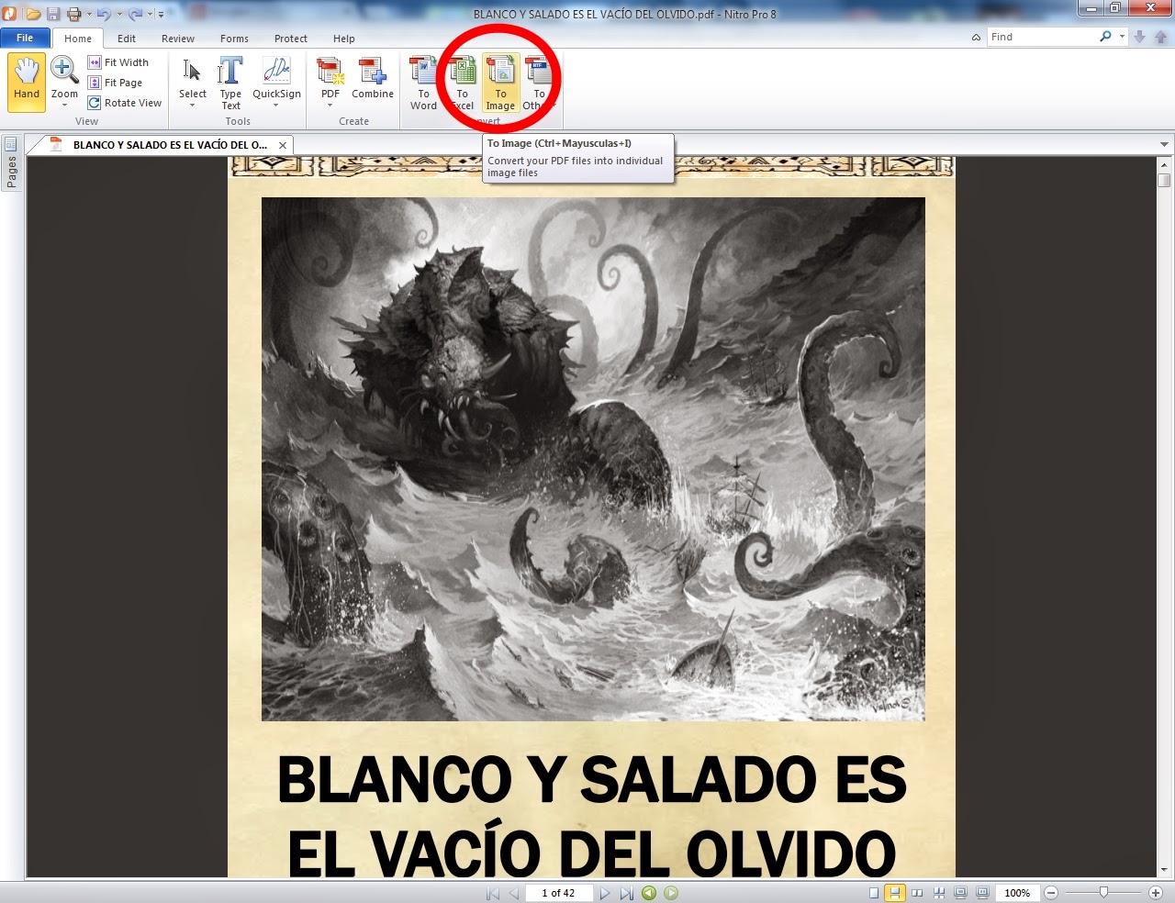Image resolution: width=1175 pixels, height=903 pixels.
Task: Toggle continuous page view mode
Action: (x=895, y=893)
